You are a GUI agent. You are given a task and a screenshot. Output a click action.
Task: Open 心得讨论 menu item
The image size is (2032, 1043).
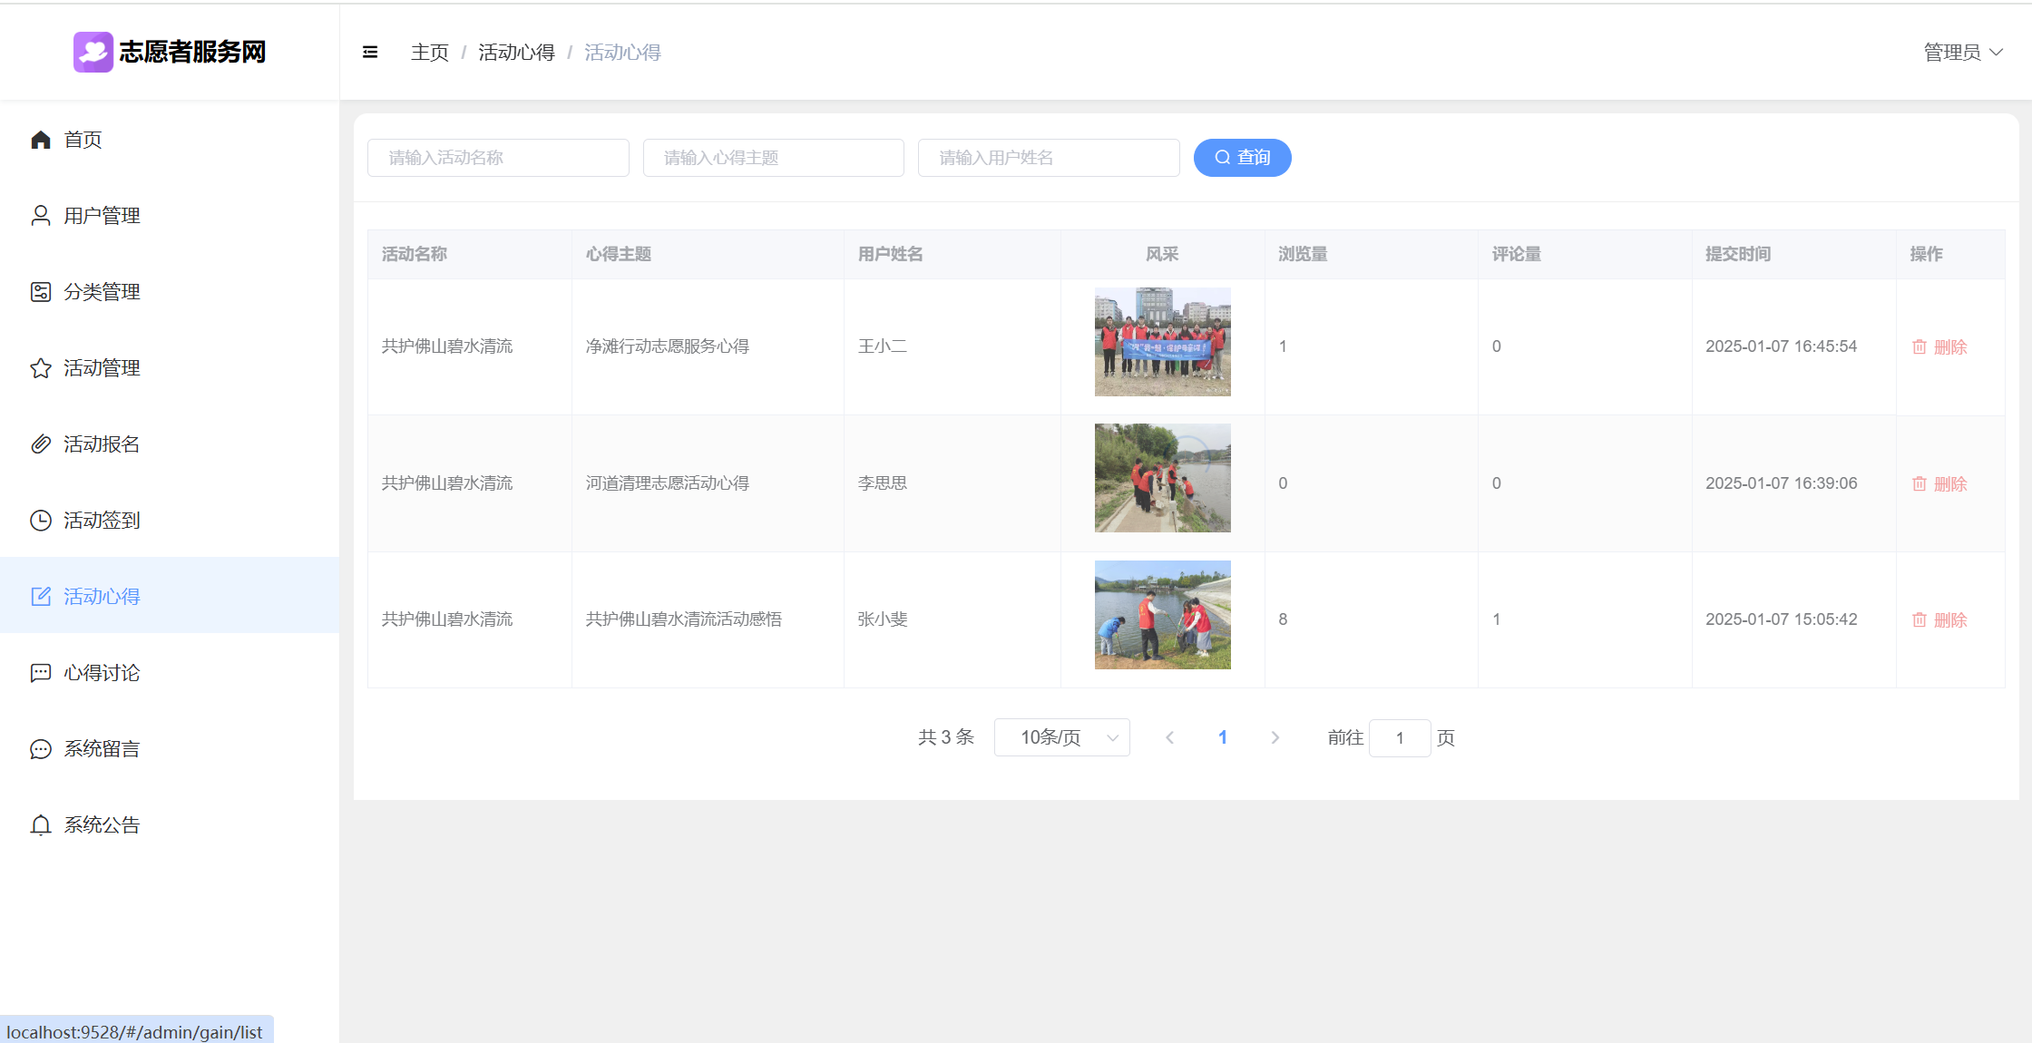pyautogui.click(x=102, y=673)
